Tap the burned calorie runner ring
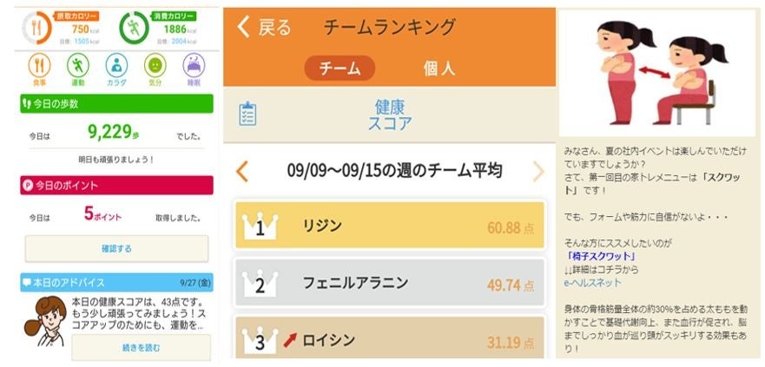The width and height of the screenshot is (765, 367). (x=133, y=28)
